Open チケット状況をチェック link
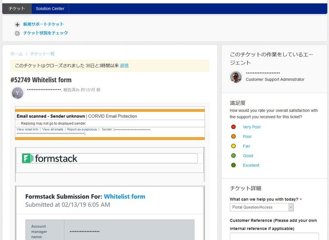329x240 pixels. [x=46, y=33]
